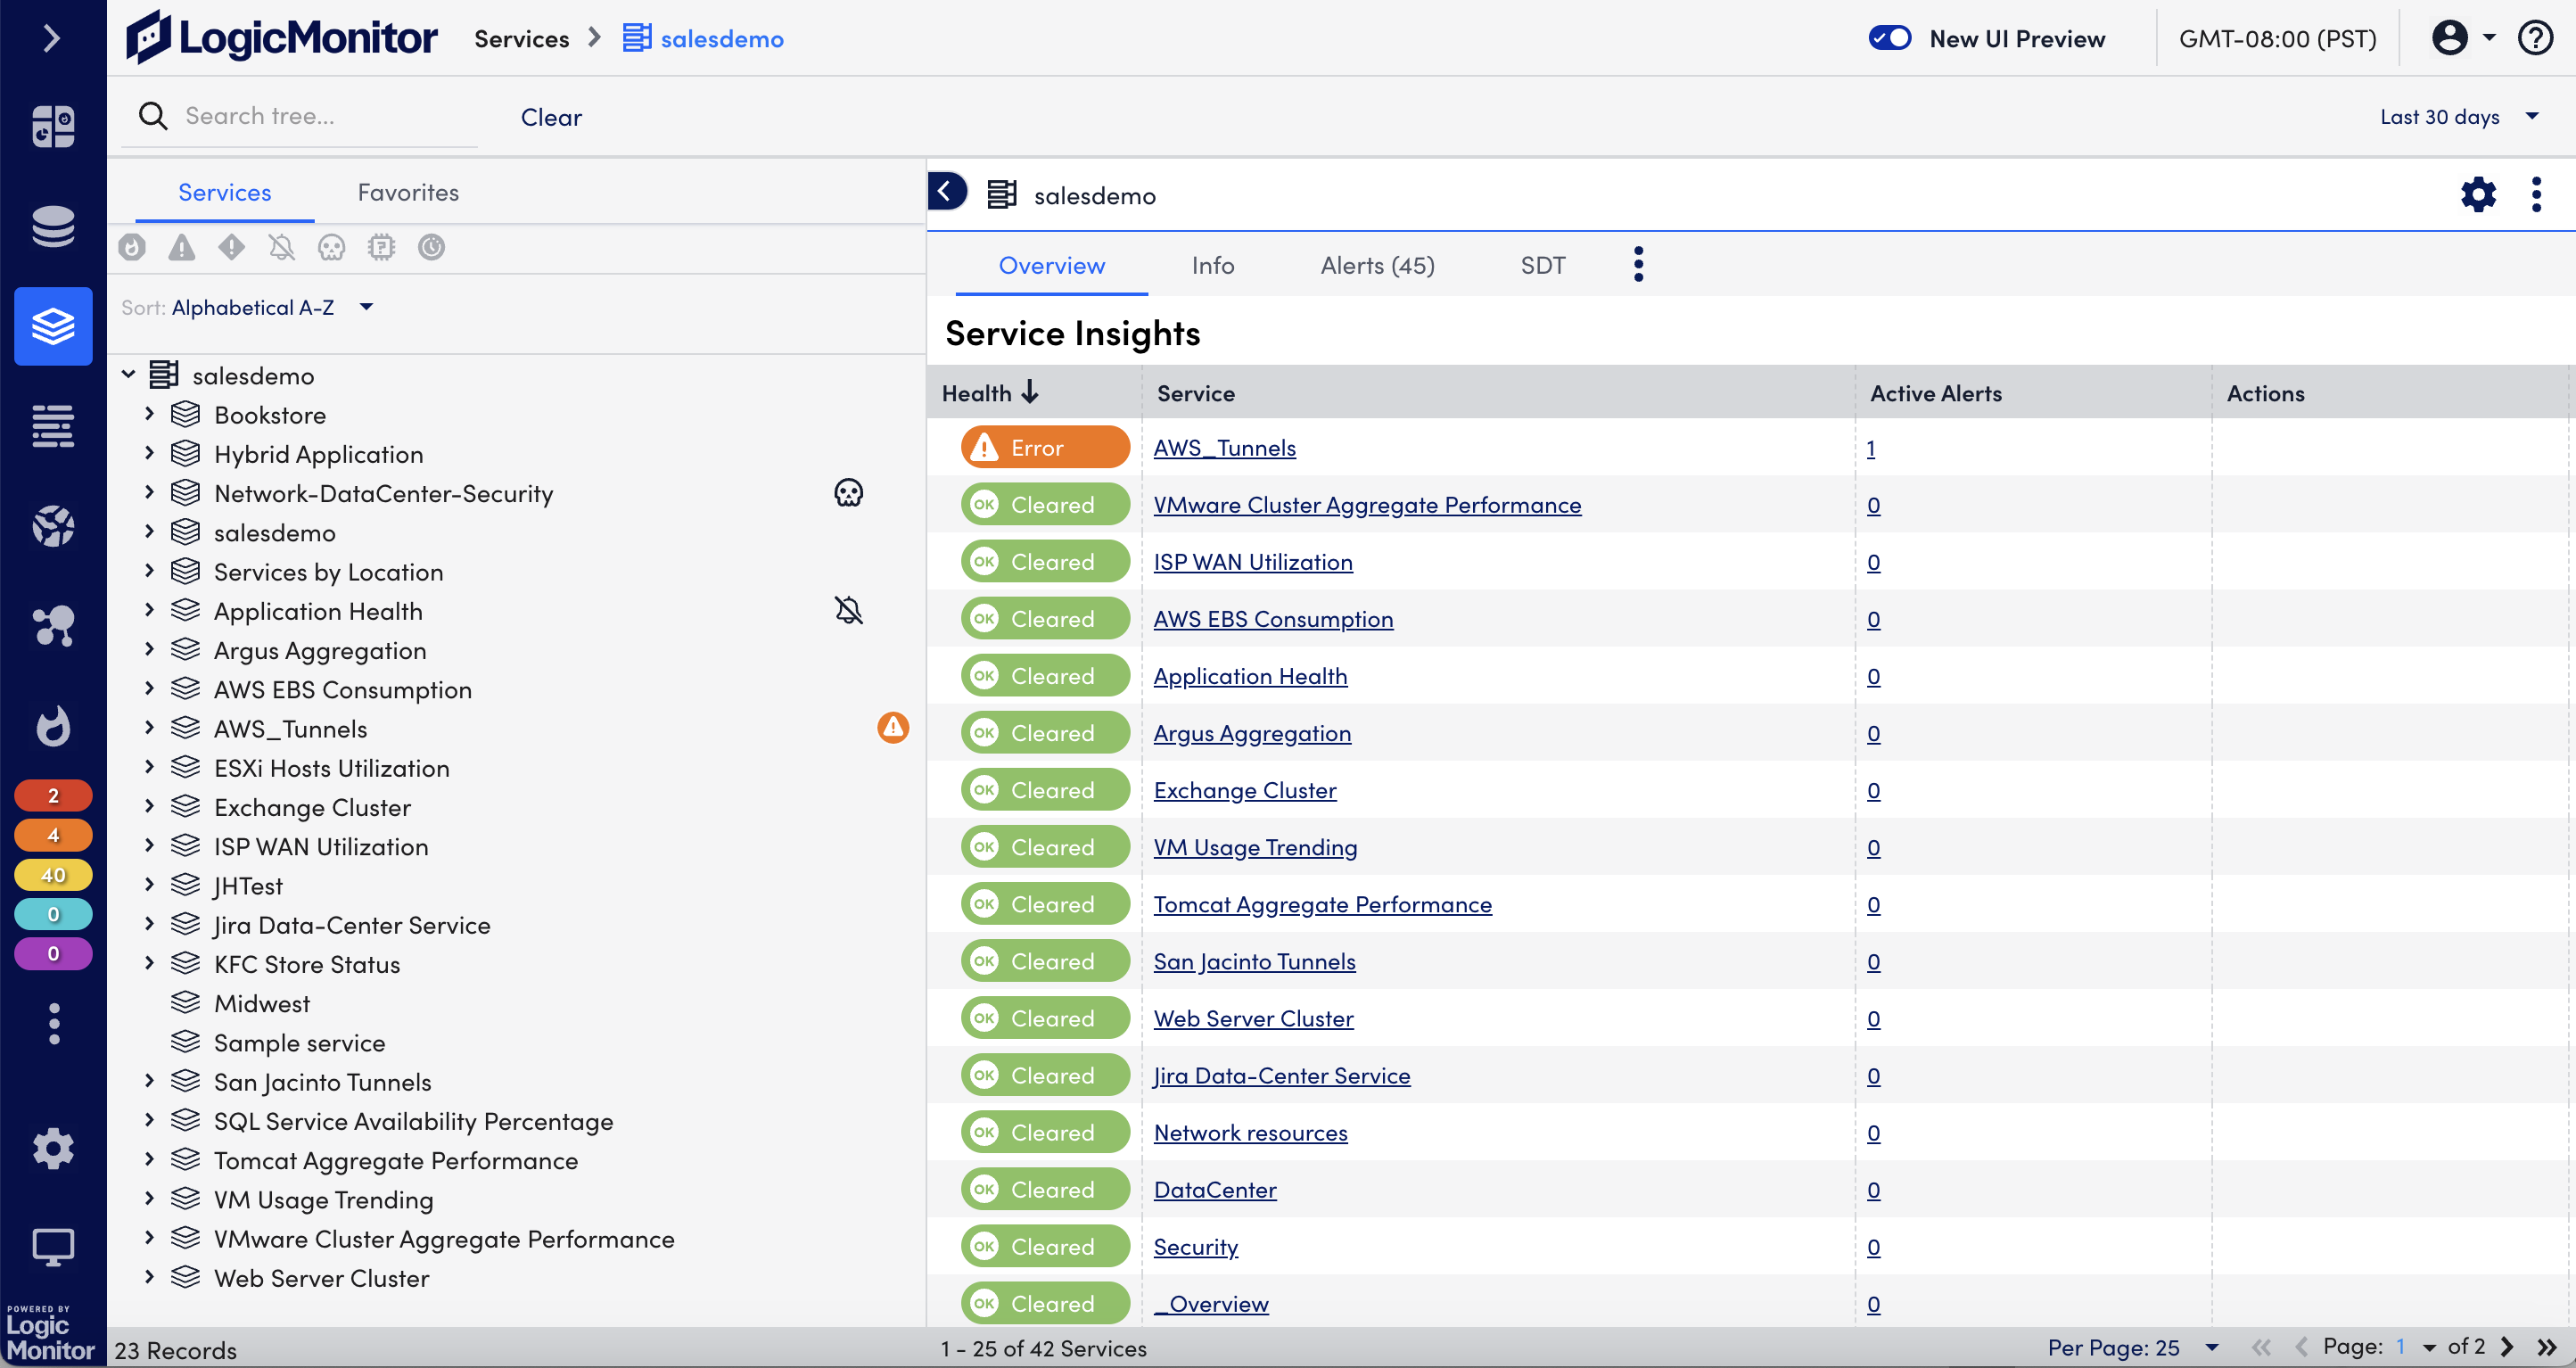Viewport: 2576px width, 1368px height.
Task: Open the Sort Alphabetical A-Z dropdown
Action: [x=366, y=307]
